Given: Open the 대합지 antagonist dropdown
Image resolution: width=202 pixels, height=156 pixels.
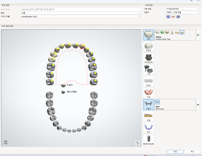Looking at the screenshot, I should [183, 12].
